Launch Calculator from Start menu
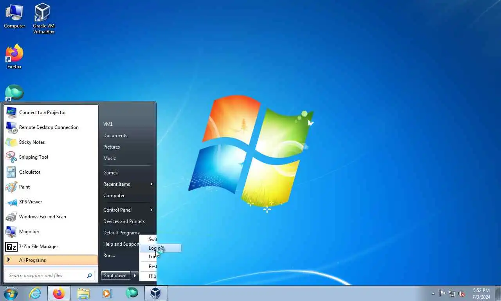 [x=51, y=172]
